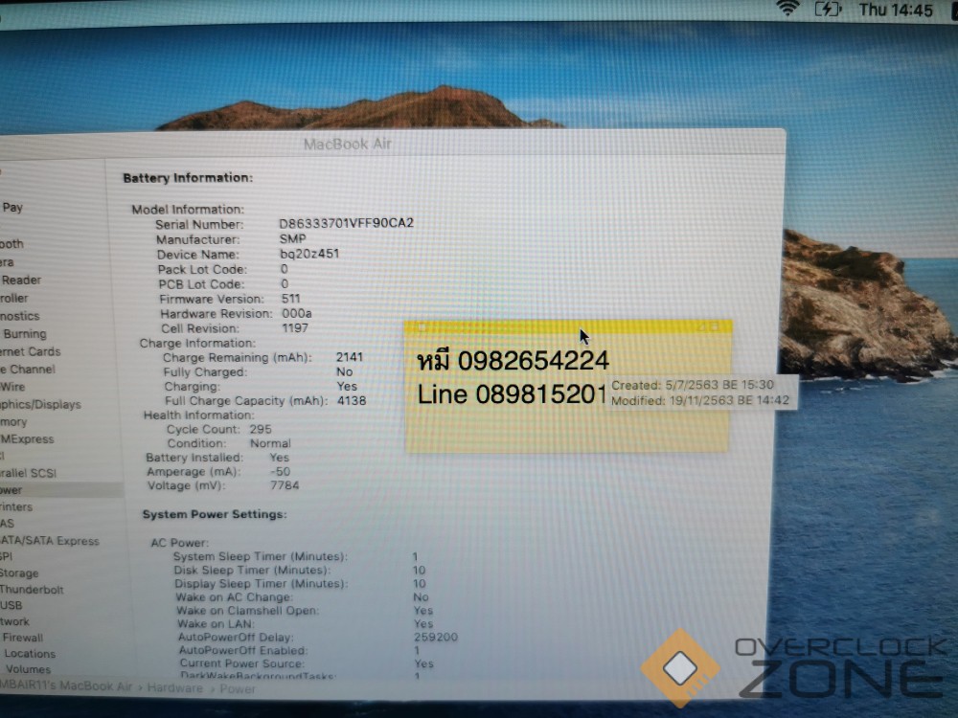Click MBAIR11's MacBook Air in path bar
The height and width of the screenshot is (718, 958).
pyautogui.click(x=66, y=686)
